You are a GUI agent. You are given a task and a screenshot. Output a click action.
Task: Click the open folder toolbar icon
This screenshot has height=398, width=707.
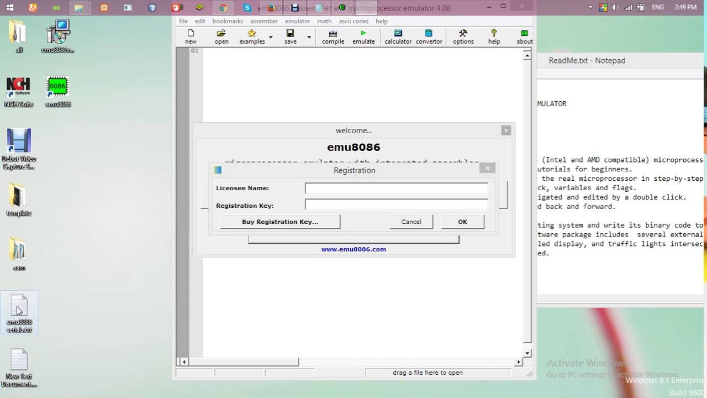221,37
